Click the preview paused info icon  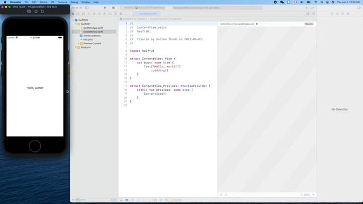(x=257, y=24)
